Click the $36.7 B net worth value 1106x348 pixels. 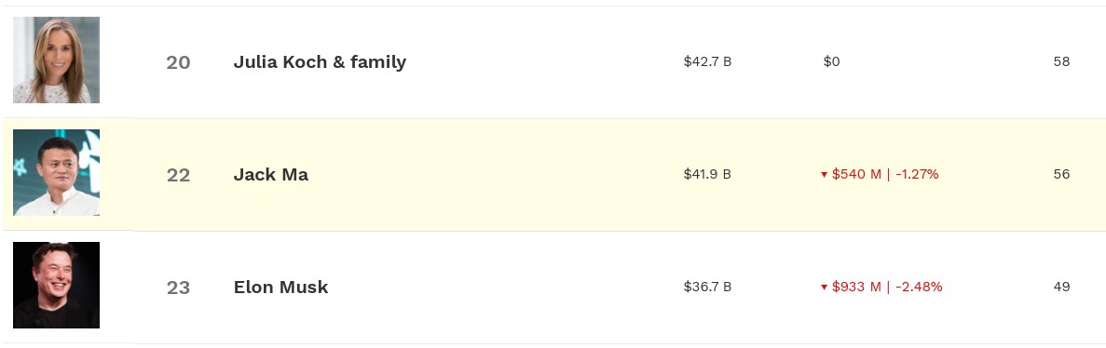tap(707, 287)
